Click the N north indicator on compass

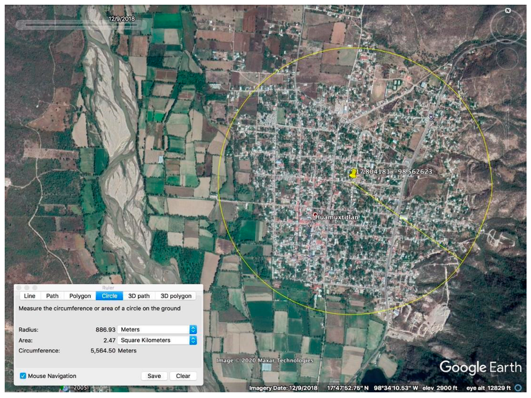pos(508,10)
